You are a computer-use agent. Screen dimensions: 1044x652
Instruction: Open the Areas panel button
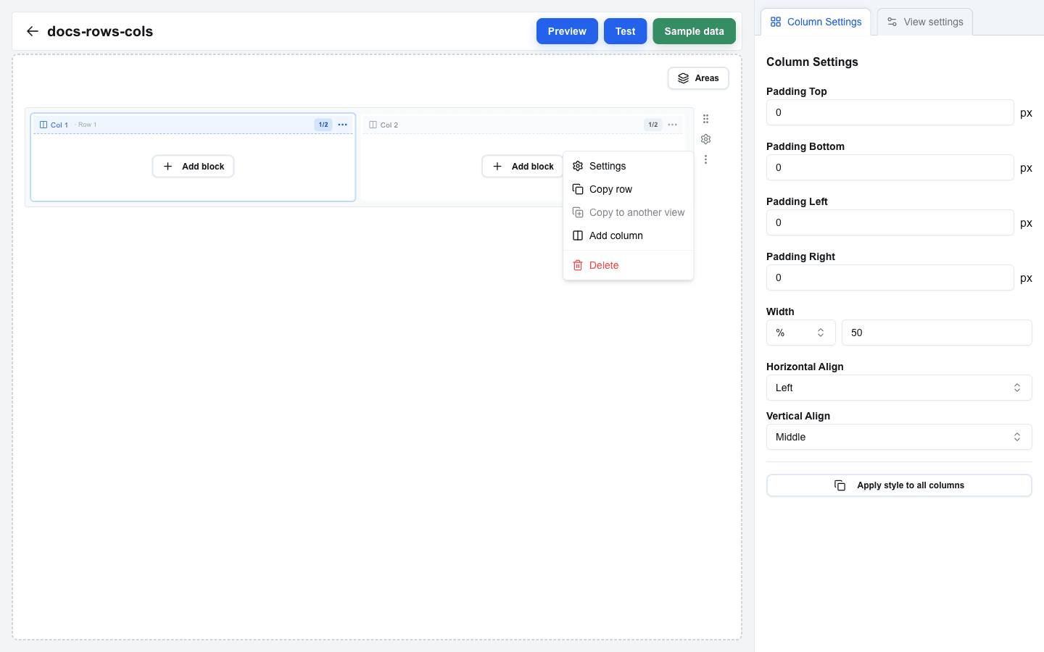(698, 78)
